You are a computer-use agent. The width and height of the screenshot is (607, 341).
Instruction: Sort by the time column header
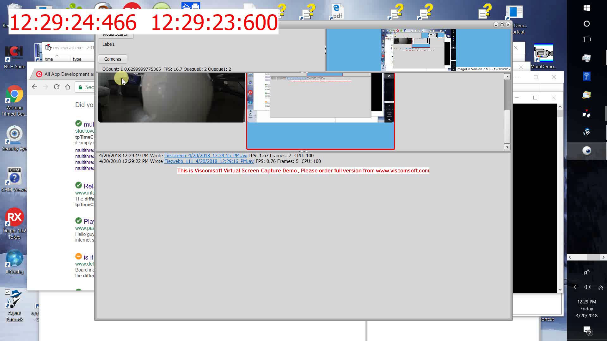click(x=49, y=59)
